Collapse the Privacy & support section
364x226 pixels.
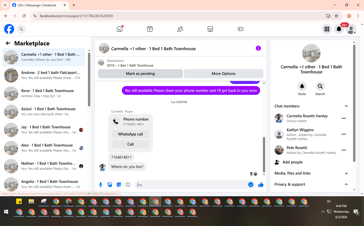point(346,184)
